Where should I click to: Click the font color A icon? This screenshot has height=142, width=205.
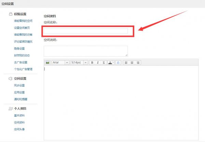(x=110, y=62)
